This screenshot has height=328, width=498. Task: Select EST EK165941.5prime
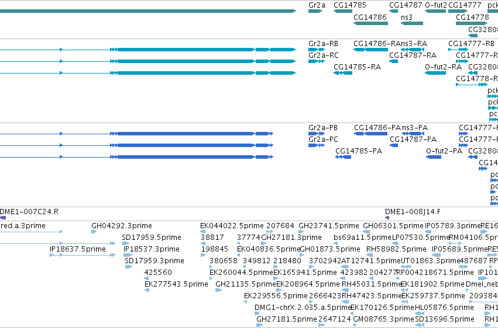click(x=305, y=273)
